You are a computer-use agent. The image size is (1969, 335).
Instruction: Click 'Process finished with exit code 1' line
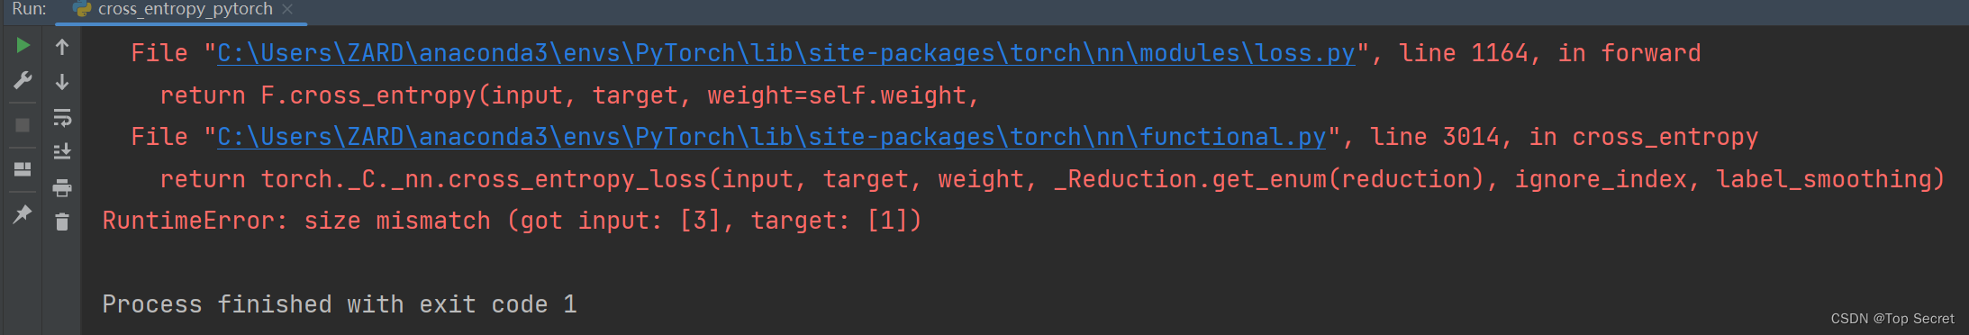click(340, 304)
